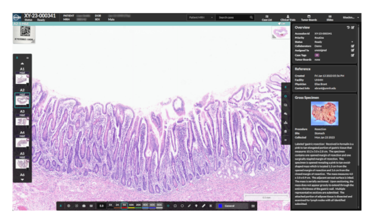Image resolution: width=374 pixels, height=224 pixels.
Task: Click the pin icon atop the slide tray
Action: [17, 58]
